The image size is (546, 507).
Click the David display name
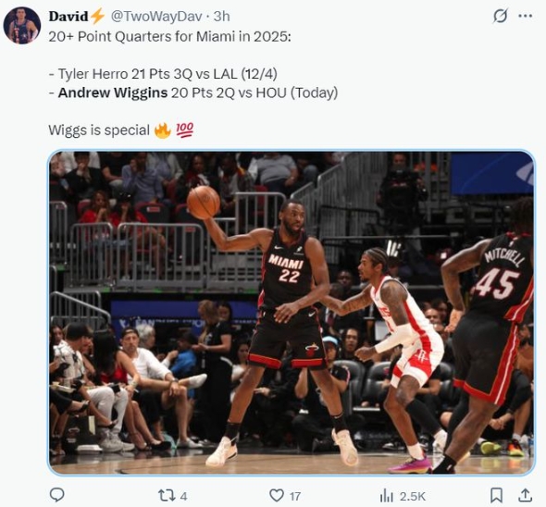pyautogui.click(x=68, y=17)
